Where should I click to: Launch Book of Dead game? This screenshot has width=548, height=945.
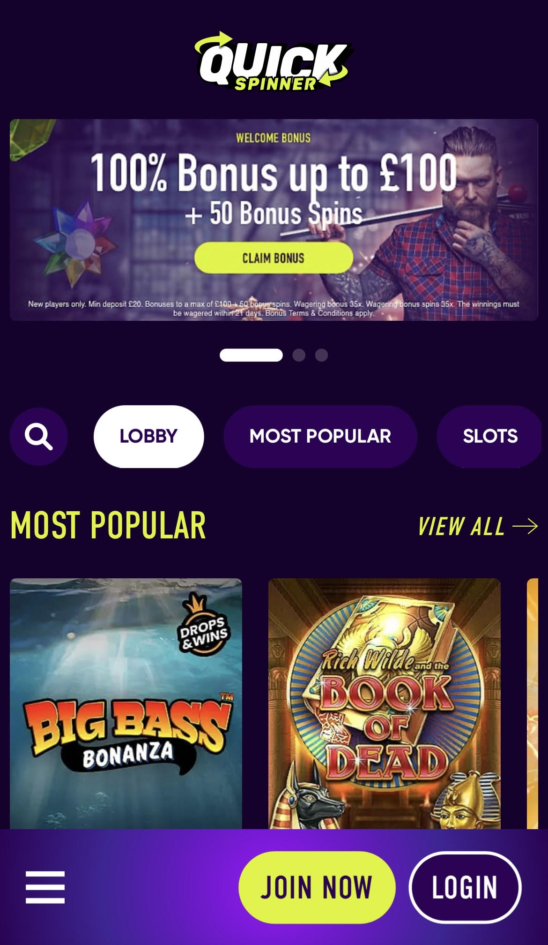click(x=385, y=703)
